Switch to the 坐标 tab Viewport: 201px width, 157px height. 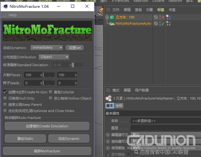(x=119, y=105)
